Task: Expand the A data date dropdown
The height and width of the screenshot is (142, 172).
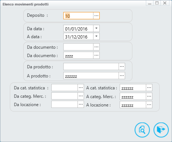Action: point(96,36)
